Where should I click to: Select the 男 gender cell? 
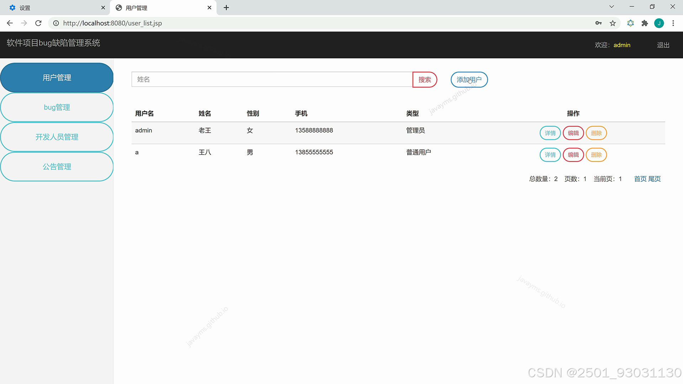(250, 152)
